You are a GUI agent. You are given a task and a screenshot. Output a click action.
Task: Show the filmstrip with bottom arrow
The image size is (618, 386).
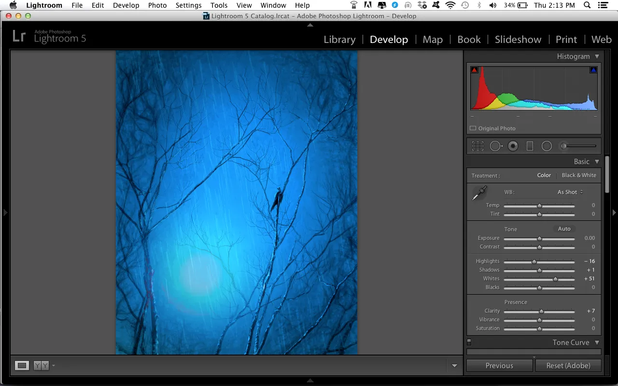pyautogui.click(x=310, y=381)
